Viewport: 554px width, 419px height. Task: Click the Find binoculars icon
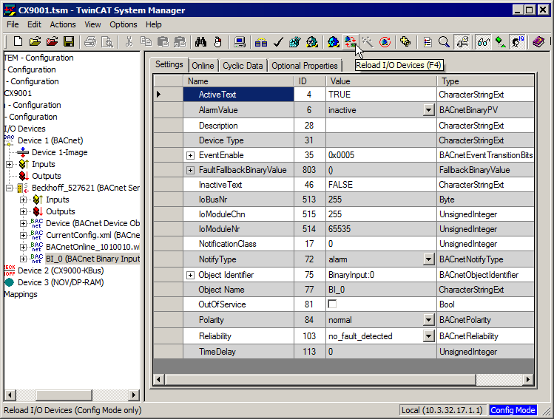(x=200, y=42)
